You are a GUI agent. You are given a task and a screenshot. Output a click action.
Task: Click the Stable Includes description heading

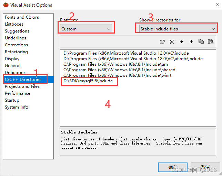[x=79, y=132]
